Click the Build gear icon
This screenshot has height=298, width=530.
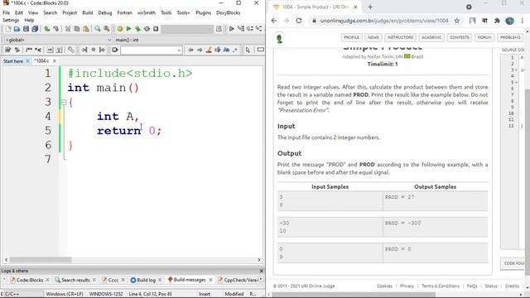[x=119, y=29]
